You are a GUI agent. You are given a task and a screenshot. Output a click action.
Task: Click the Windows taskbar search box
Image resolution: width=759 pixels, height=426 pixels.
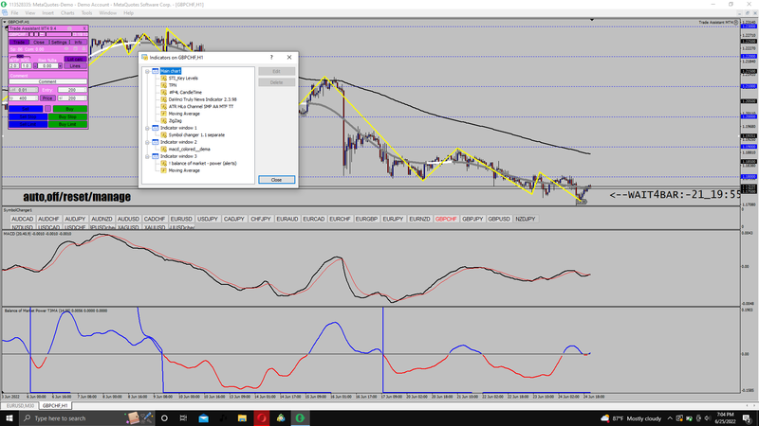coord(66,417)
